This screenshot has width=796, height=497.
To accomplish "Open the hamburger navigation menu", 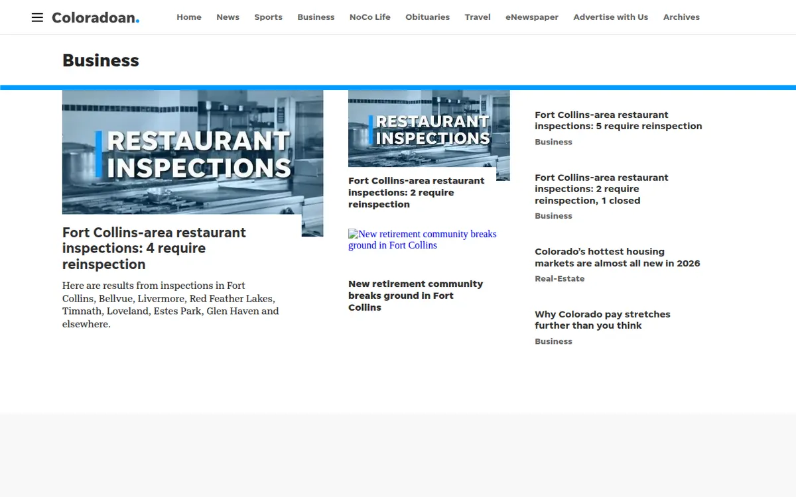I will tap(37, 17).
